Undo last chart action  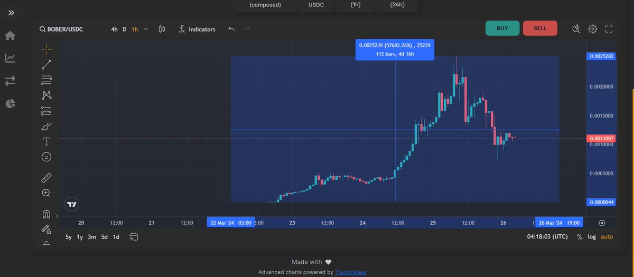(x=231, y=29)
